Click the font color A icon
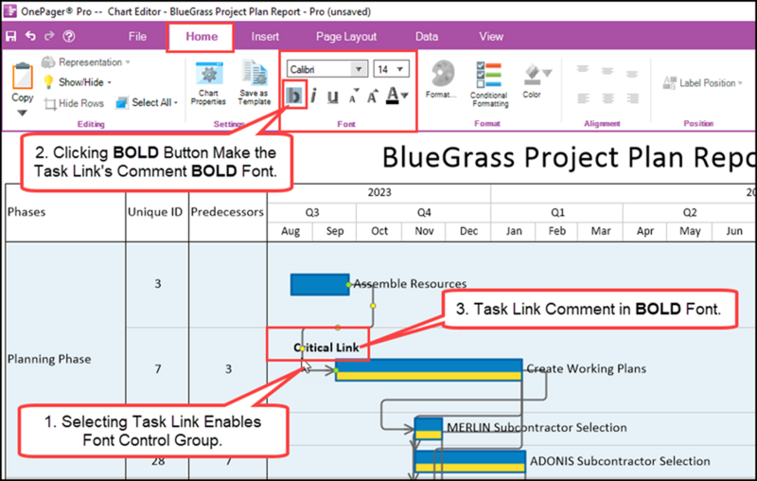 point(393,95)
